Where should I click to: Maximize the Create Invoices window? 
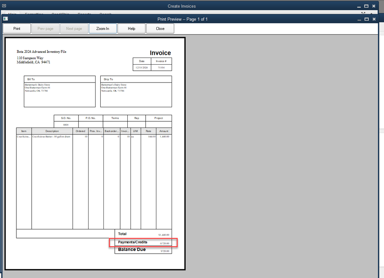[366, 6]
